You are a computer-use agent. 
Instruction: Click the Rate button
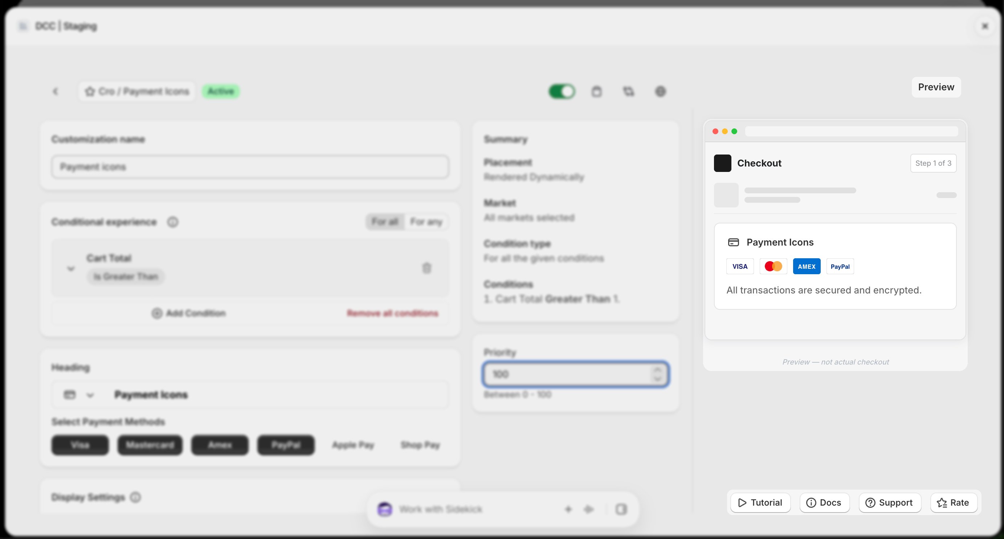point(954,502)
